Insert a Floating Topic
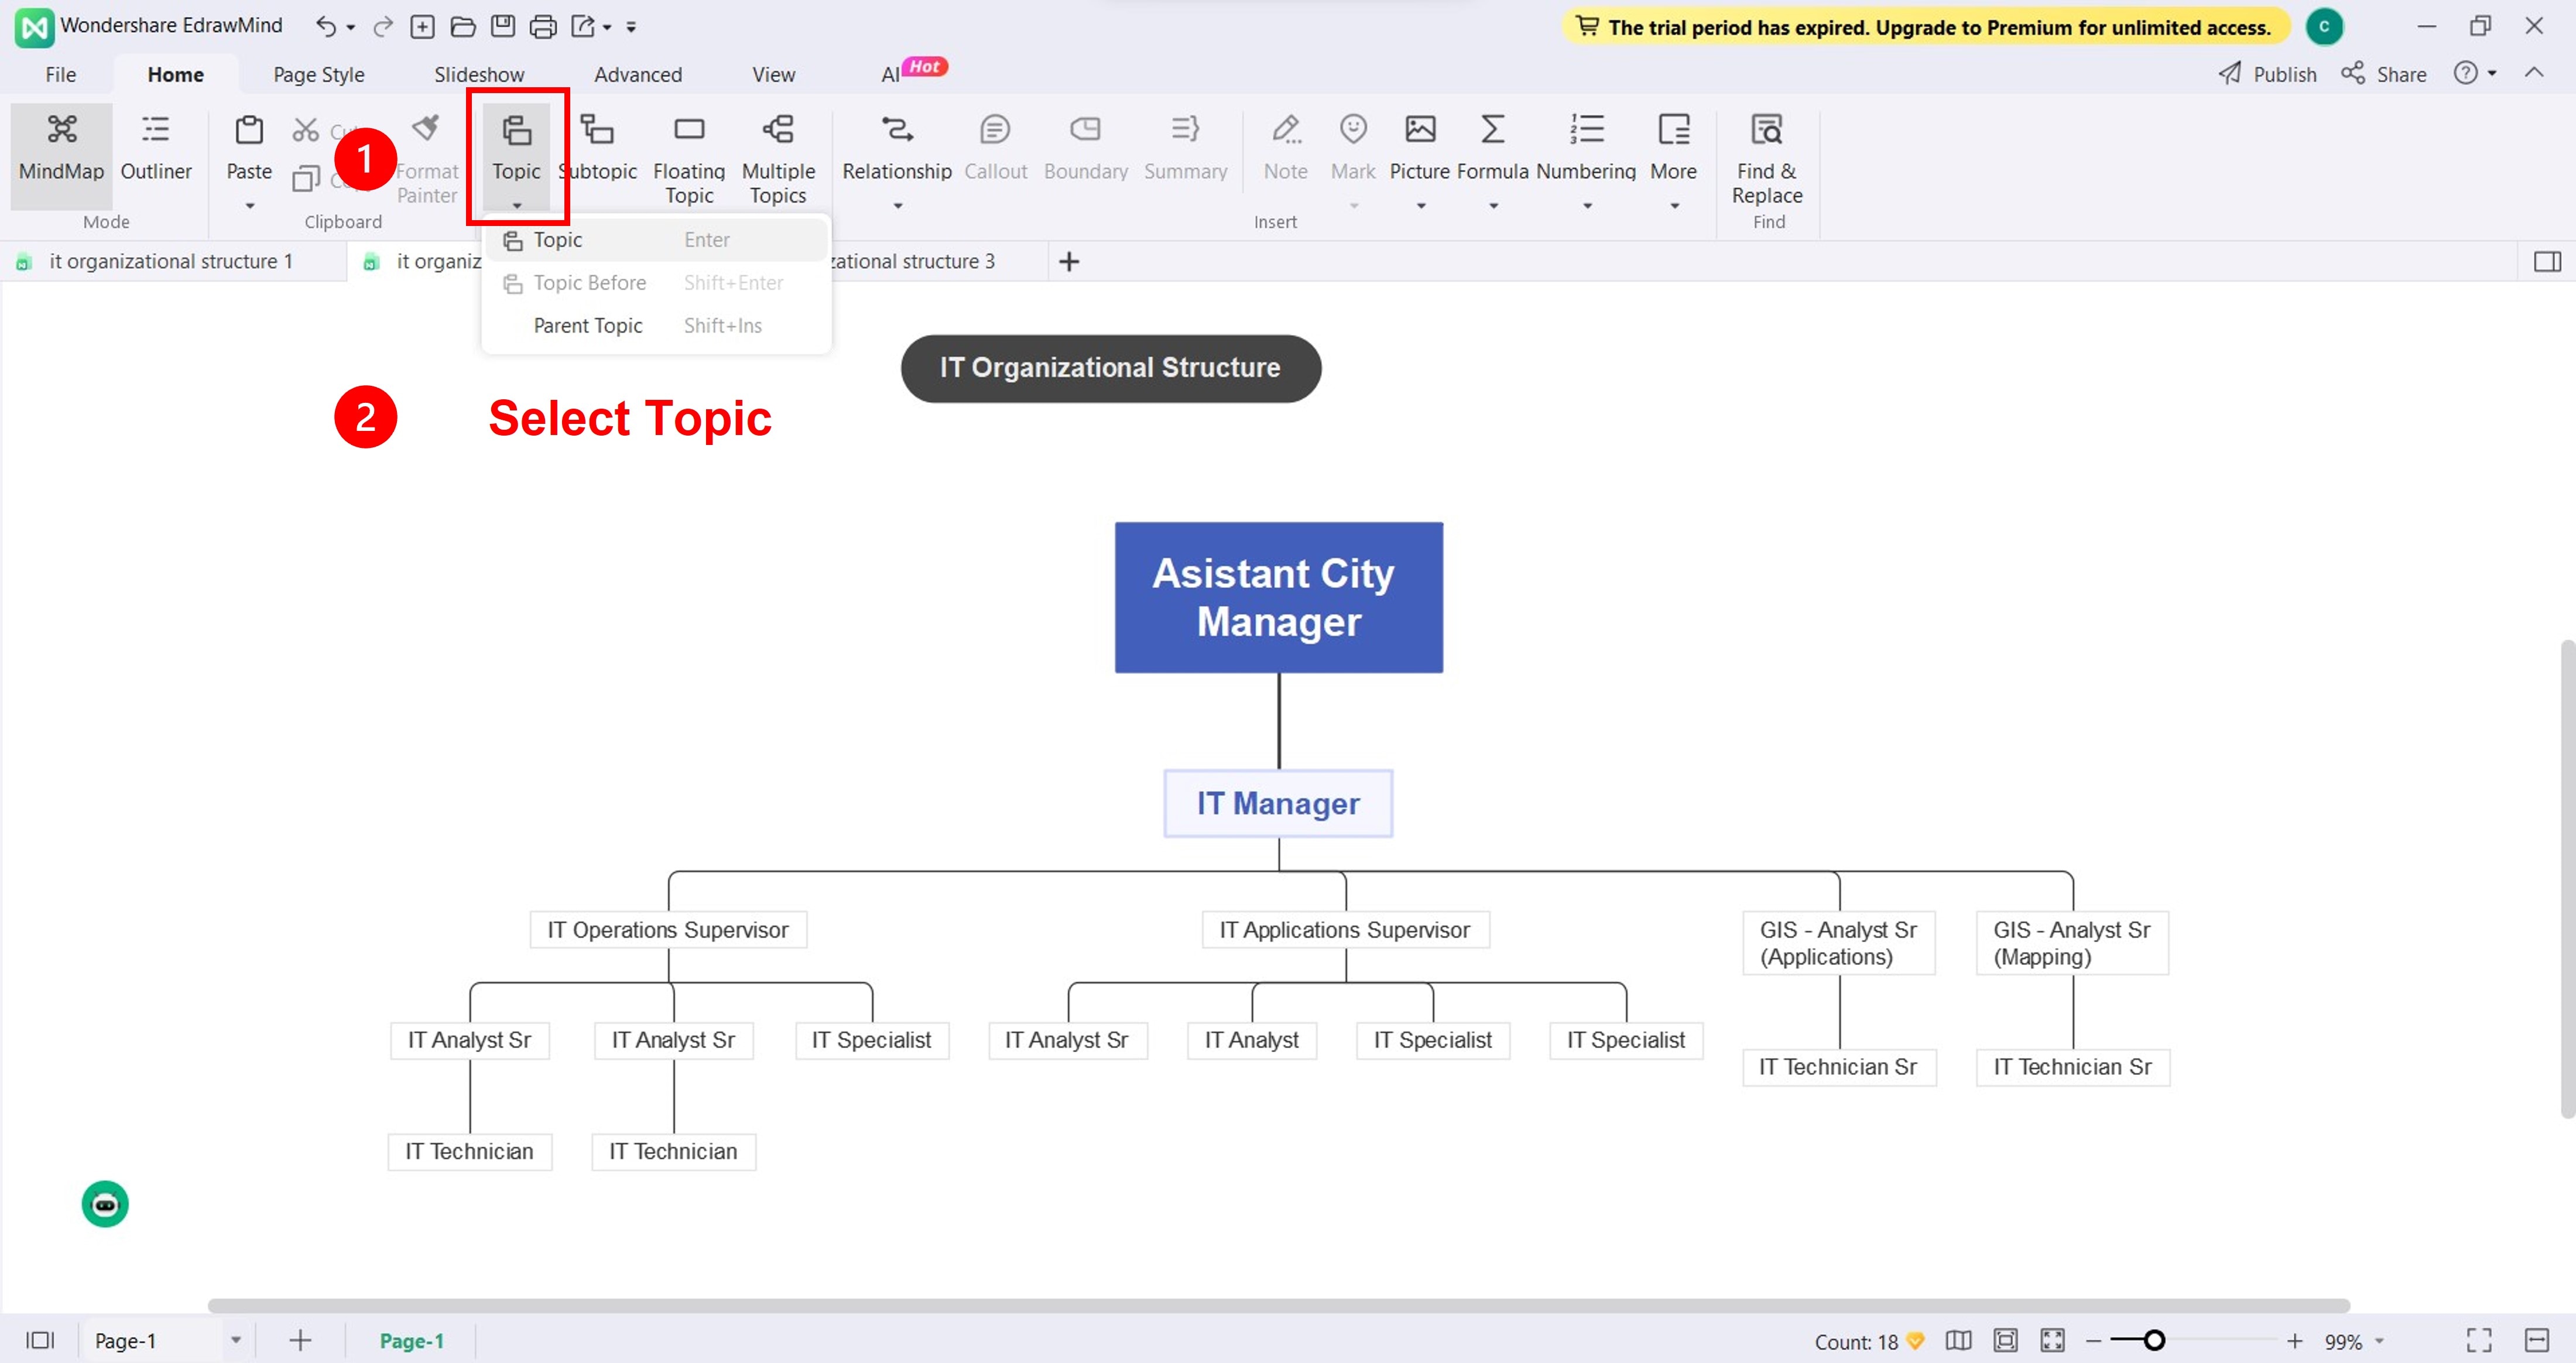Image resolution: width=2576 pixels, height=1363 pixels. point(689,130)
